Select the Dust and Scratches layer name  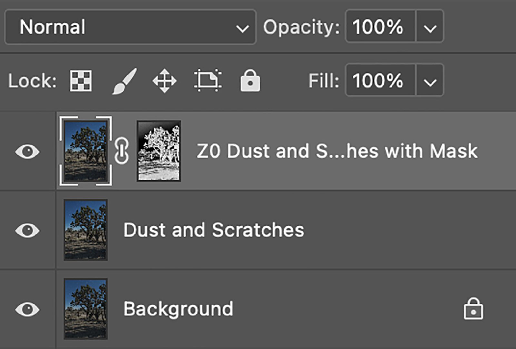(x=214, y=230)
